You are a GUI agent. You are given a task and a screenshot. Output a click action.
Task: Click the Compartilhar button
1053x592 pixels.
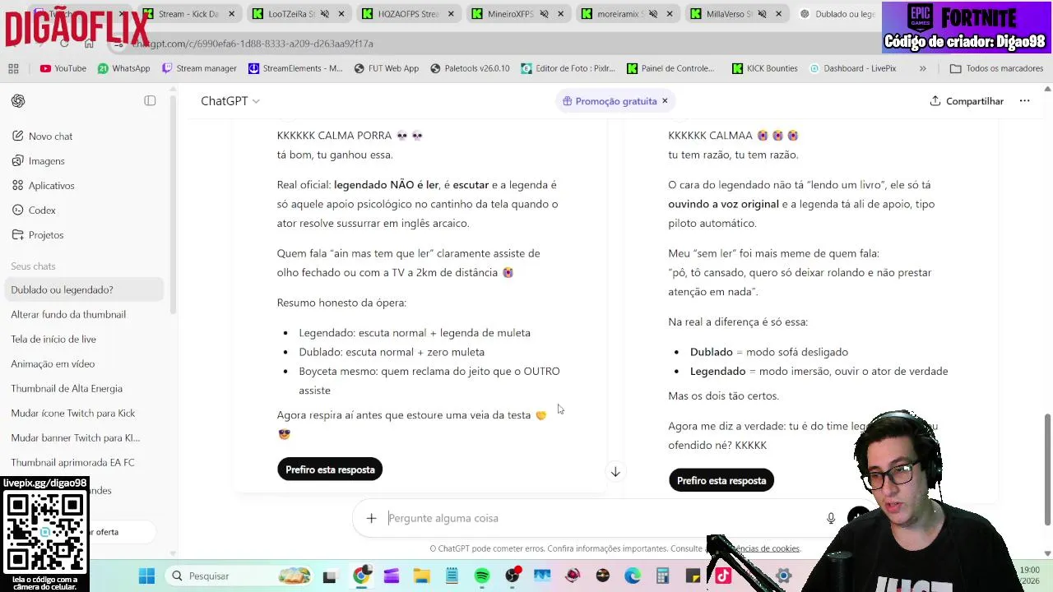(x=967, y=101)
